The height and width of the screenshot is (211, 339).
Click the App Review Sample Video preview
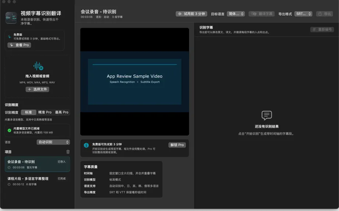[135, 82]
